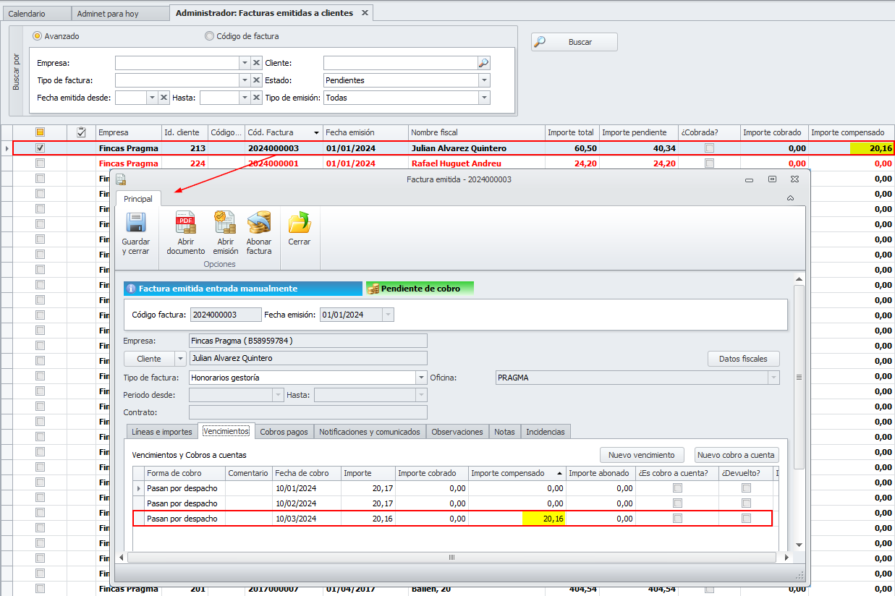The height and width of the screenshot is (596, 895).
Task: Open the invoice PDF with Abrir documento
Action: pos(185,223)
